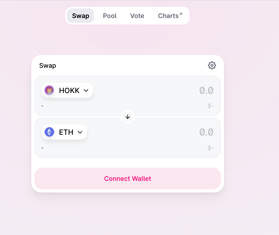Open the HOKK token selector

tap(67, 90)
